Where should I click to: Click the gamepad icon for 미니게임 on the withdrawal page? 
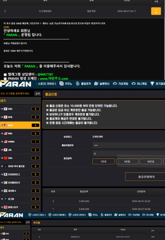click(x=133, y=83)
